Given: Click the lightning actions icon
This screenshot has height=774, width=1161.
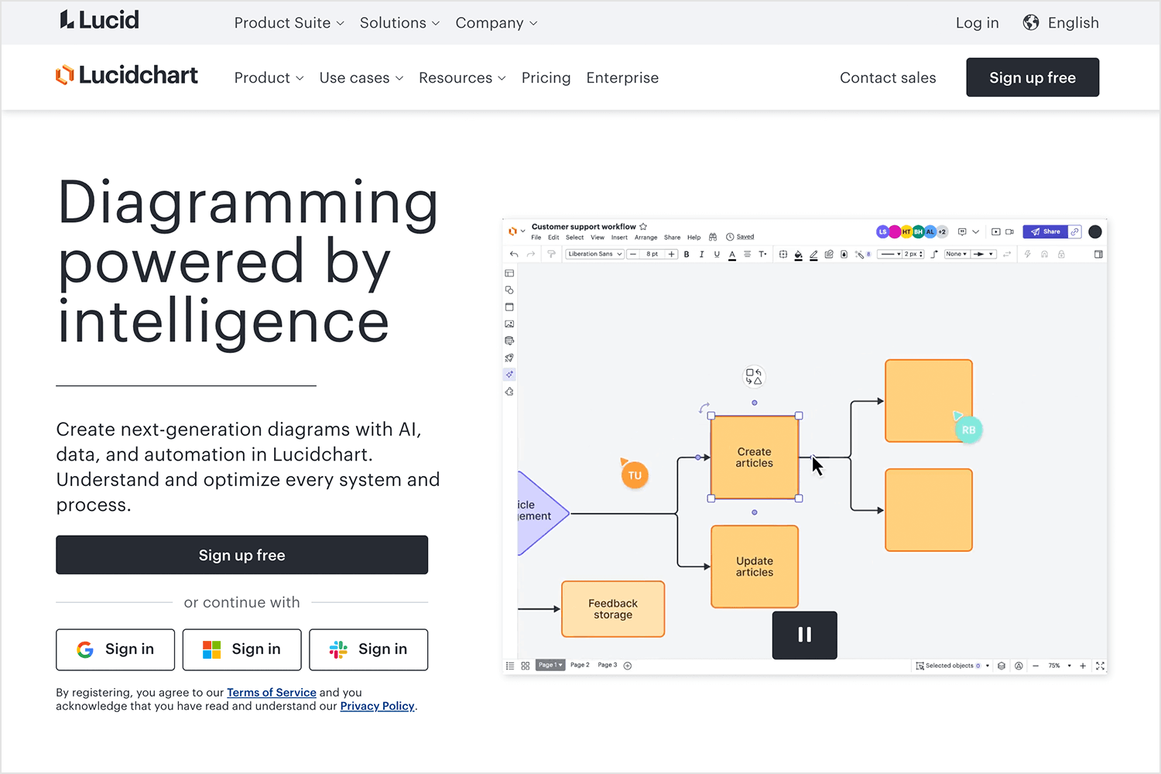Looking at the screenshot, I should pyautogui.click(x=1027, y=254).
